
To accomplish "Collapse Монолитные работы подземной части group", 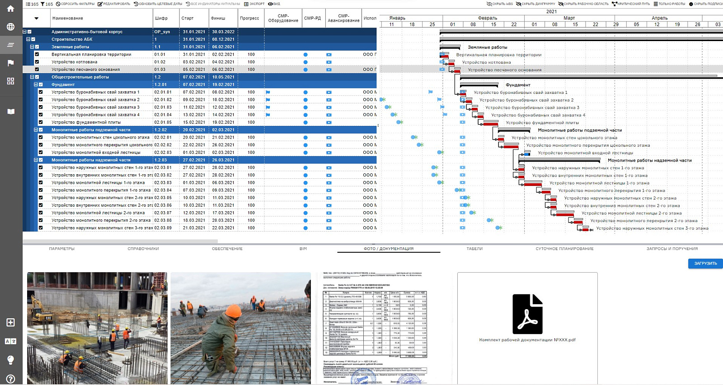I will coord(36,130).
